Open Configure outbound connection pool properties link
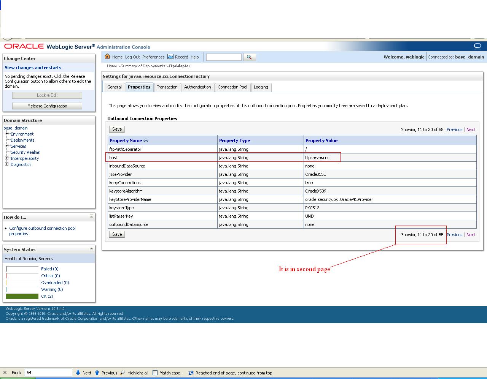This screenshot has height=379, width=487. pos(42,231)
